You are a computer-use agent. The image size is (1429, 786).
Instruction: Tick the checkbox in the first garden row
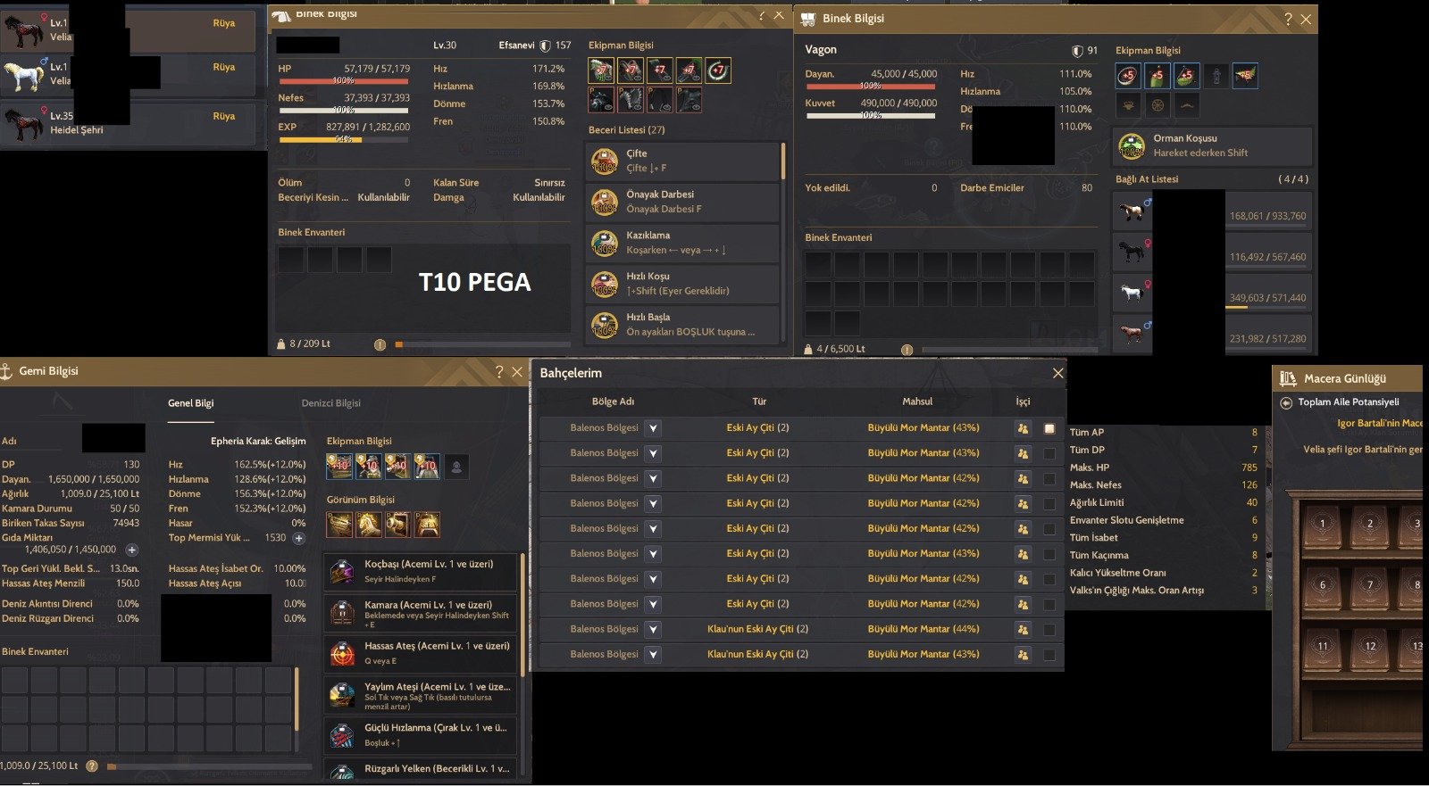(1049, 428)
